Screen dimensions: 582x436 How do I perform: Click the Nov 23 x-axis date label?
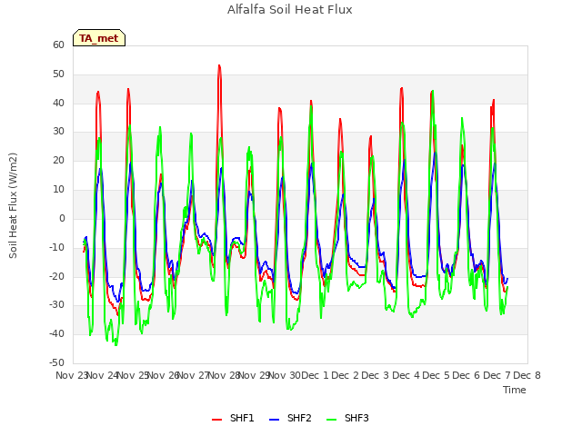tap(71, 375)
